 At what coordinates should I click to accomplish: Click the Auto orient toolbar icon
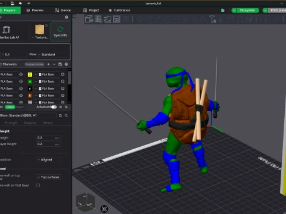tap(108, 19)
